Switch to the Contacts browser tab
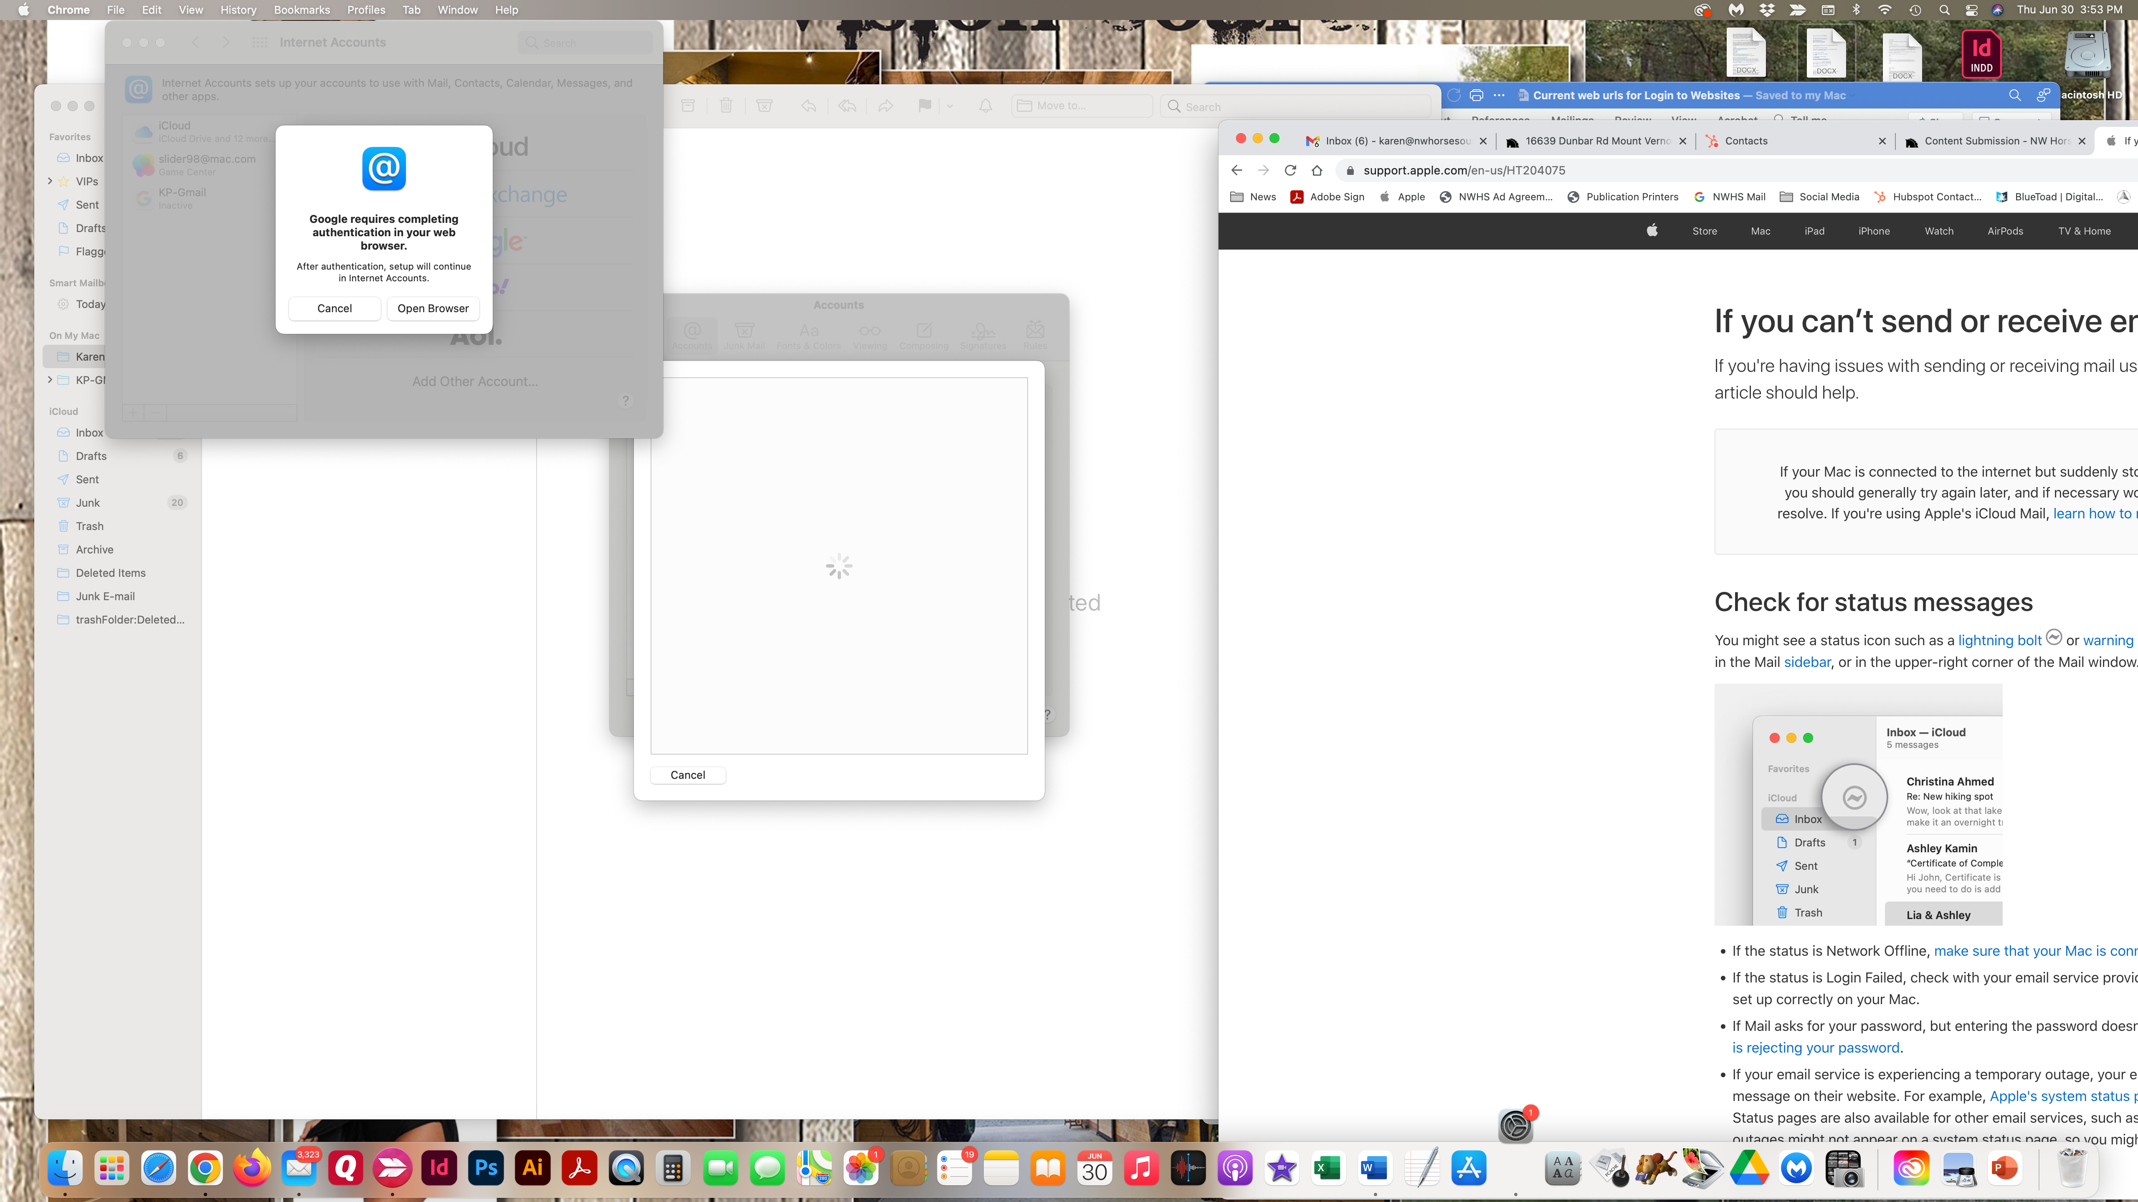This screenshot has width=2138, height=1202. [1746, 141]
